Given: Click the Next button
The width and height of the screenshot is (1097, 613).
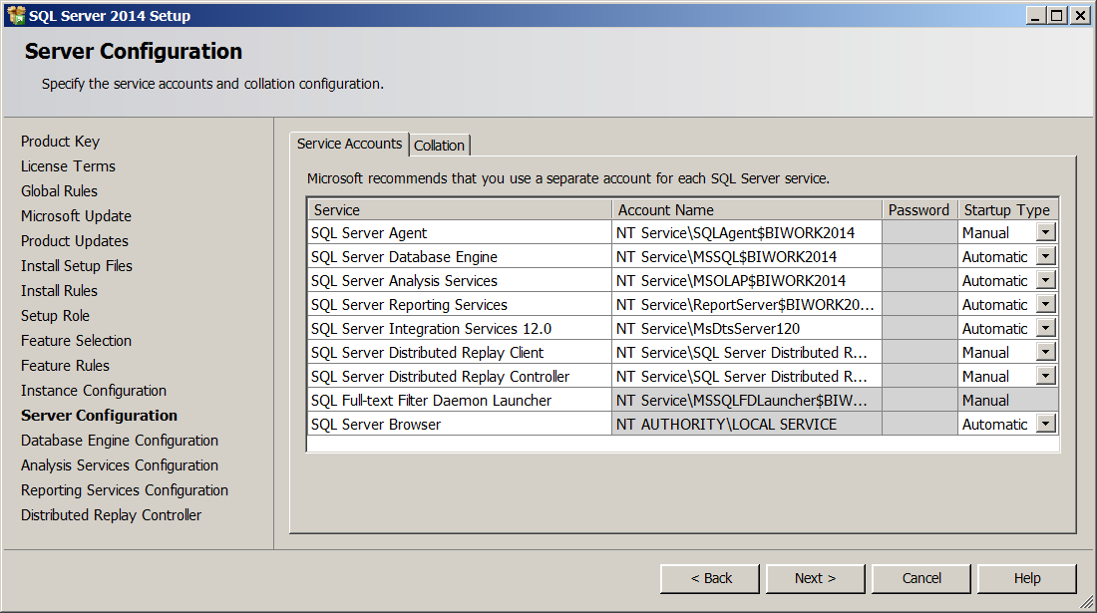Looking at the screenshot, I should coord(815,578).
